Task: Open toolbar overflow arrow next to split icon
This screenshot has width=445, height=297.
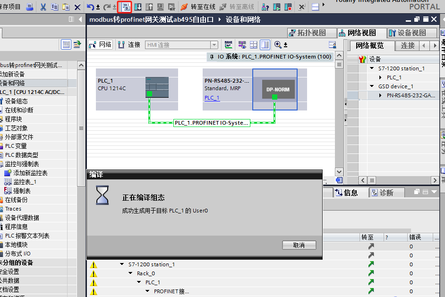Action: point(324,5)
